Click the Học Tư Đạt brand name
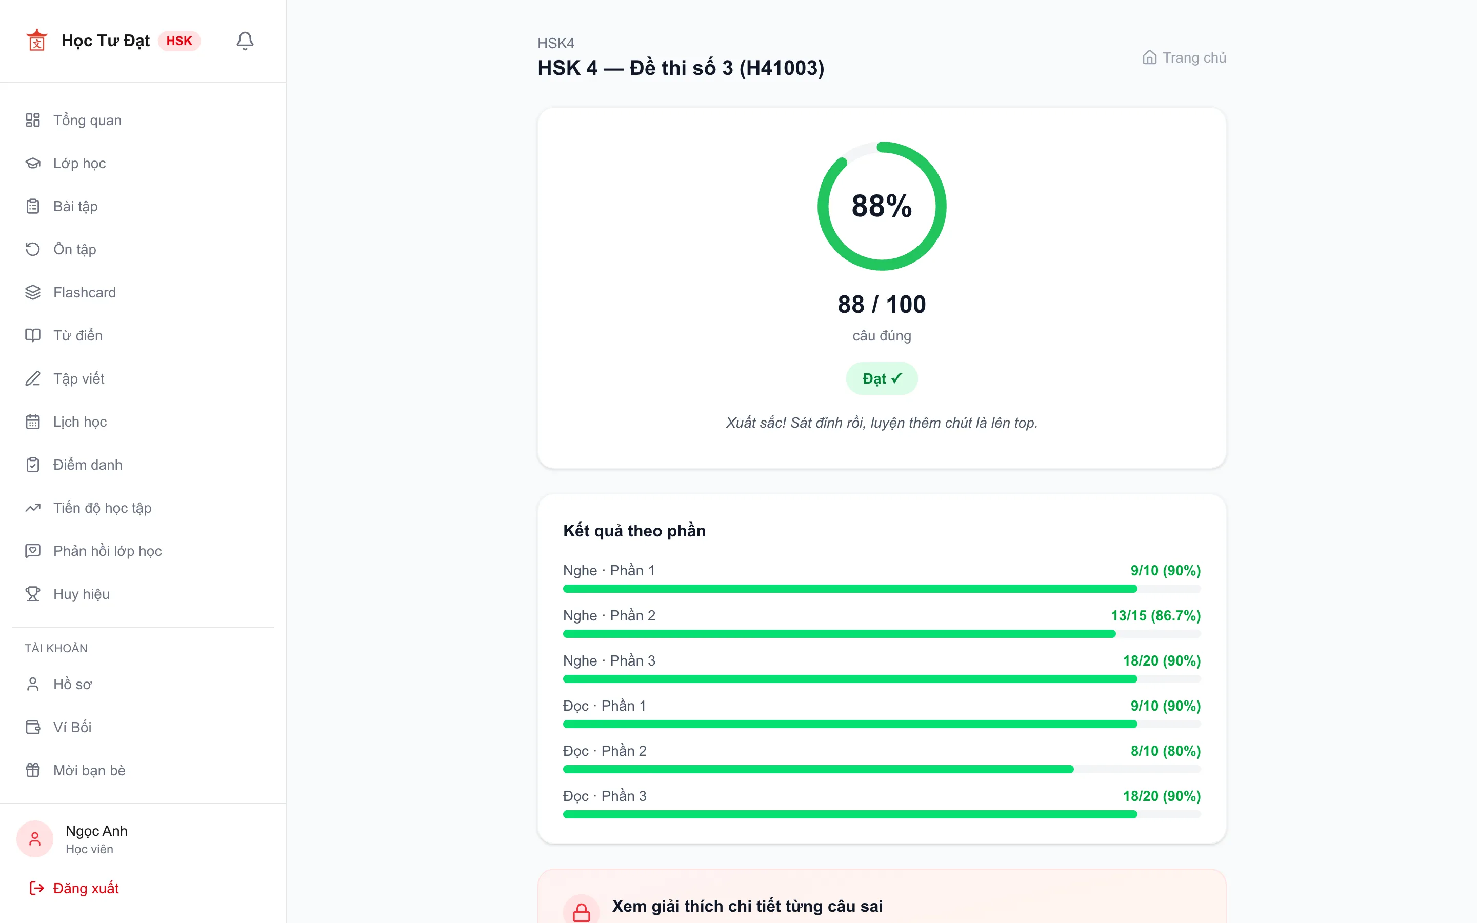The width and height of the screenshot is (1477, 923). click(x=106, y=41)
